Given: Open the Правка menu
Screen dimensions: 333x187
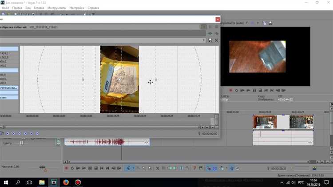Looking at the screenshot, I should [x=17, y=8].
